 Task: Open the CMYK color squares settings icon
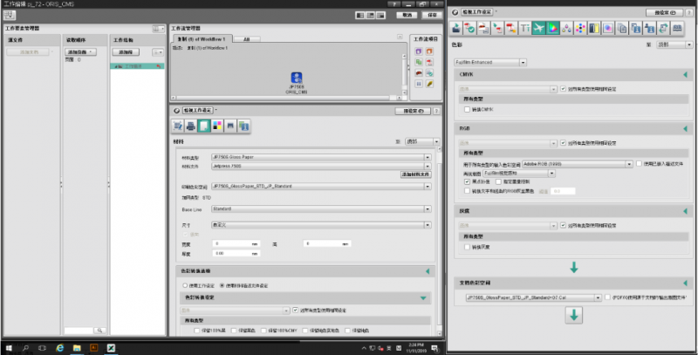(x=217, y=126)
